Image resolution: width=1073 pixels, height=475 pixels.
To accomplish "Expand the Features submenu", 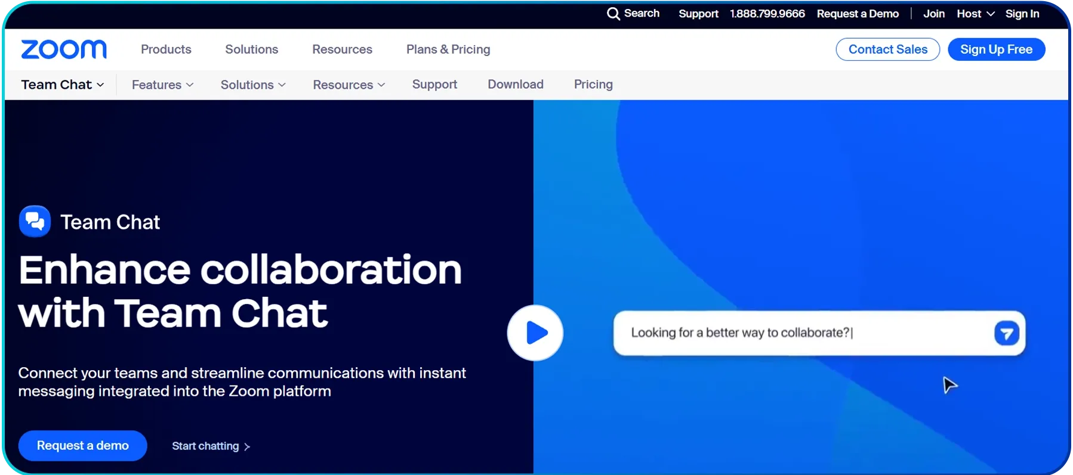I will click(x=163, y=85).
